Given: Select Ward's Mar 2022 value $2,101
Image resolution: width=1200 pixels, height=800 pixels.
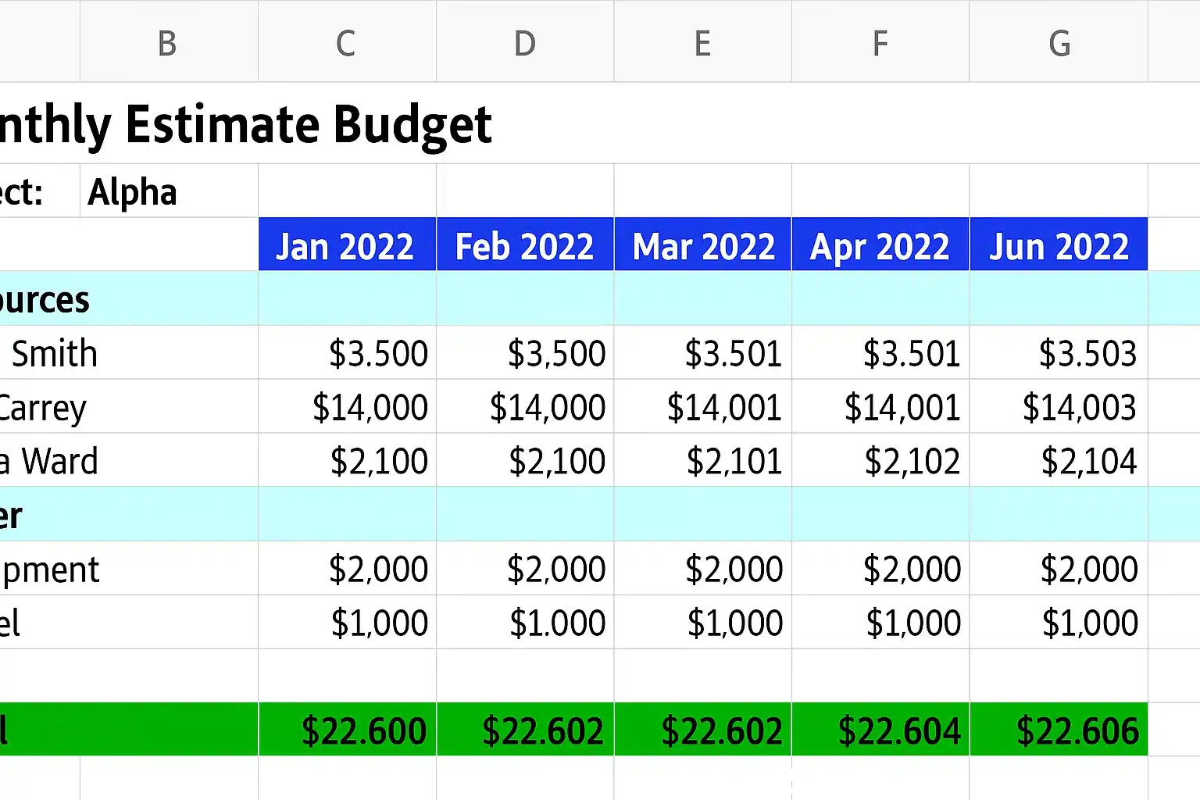Looking at the screenshot, I should point(703,461).
